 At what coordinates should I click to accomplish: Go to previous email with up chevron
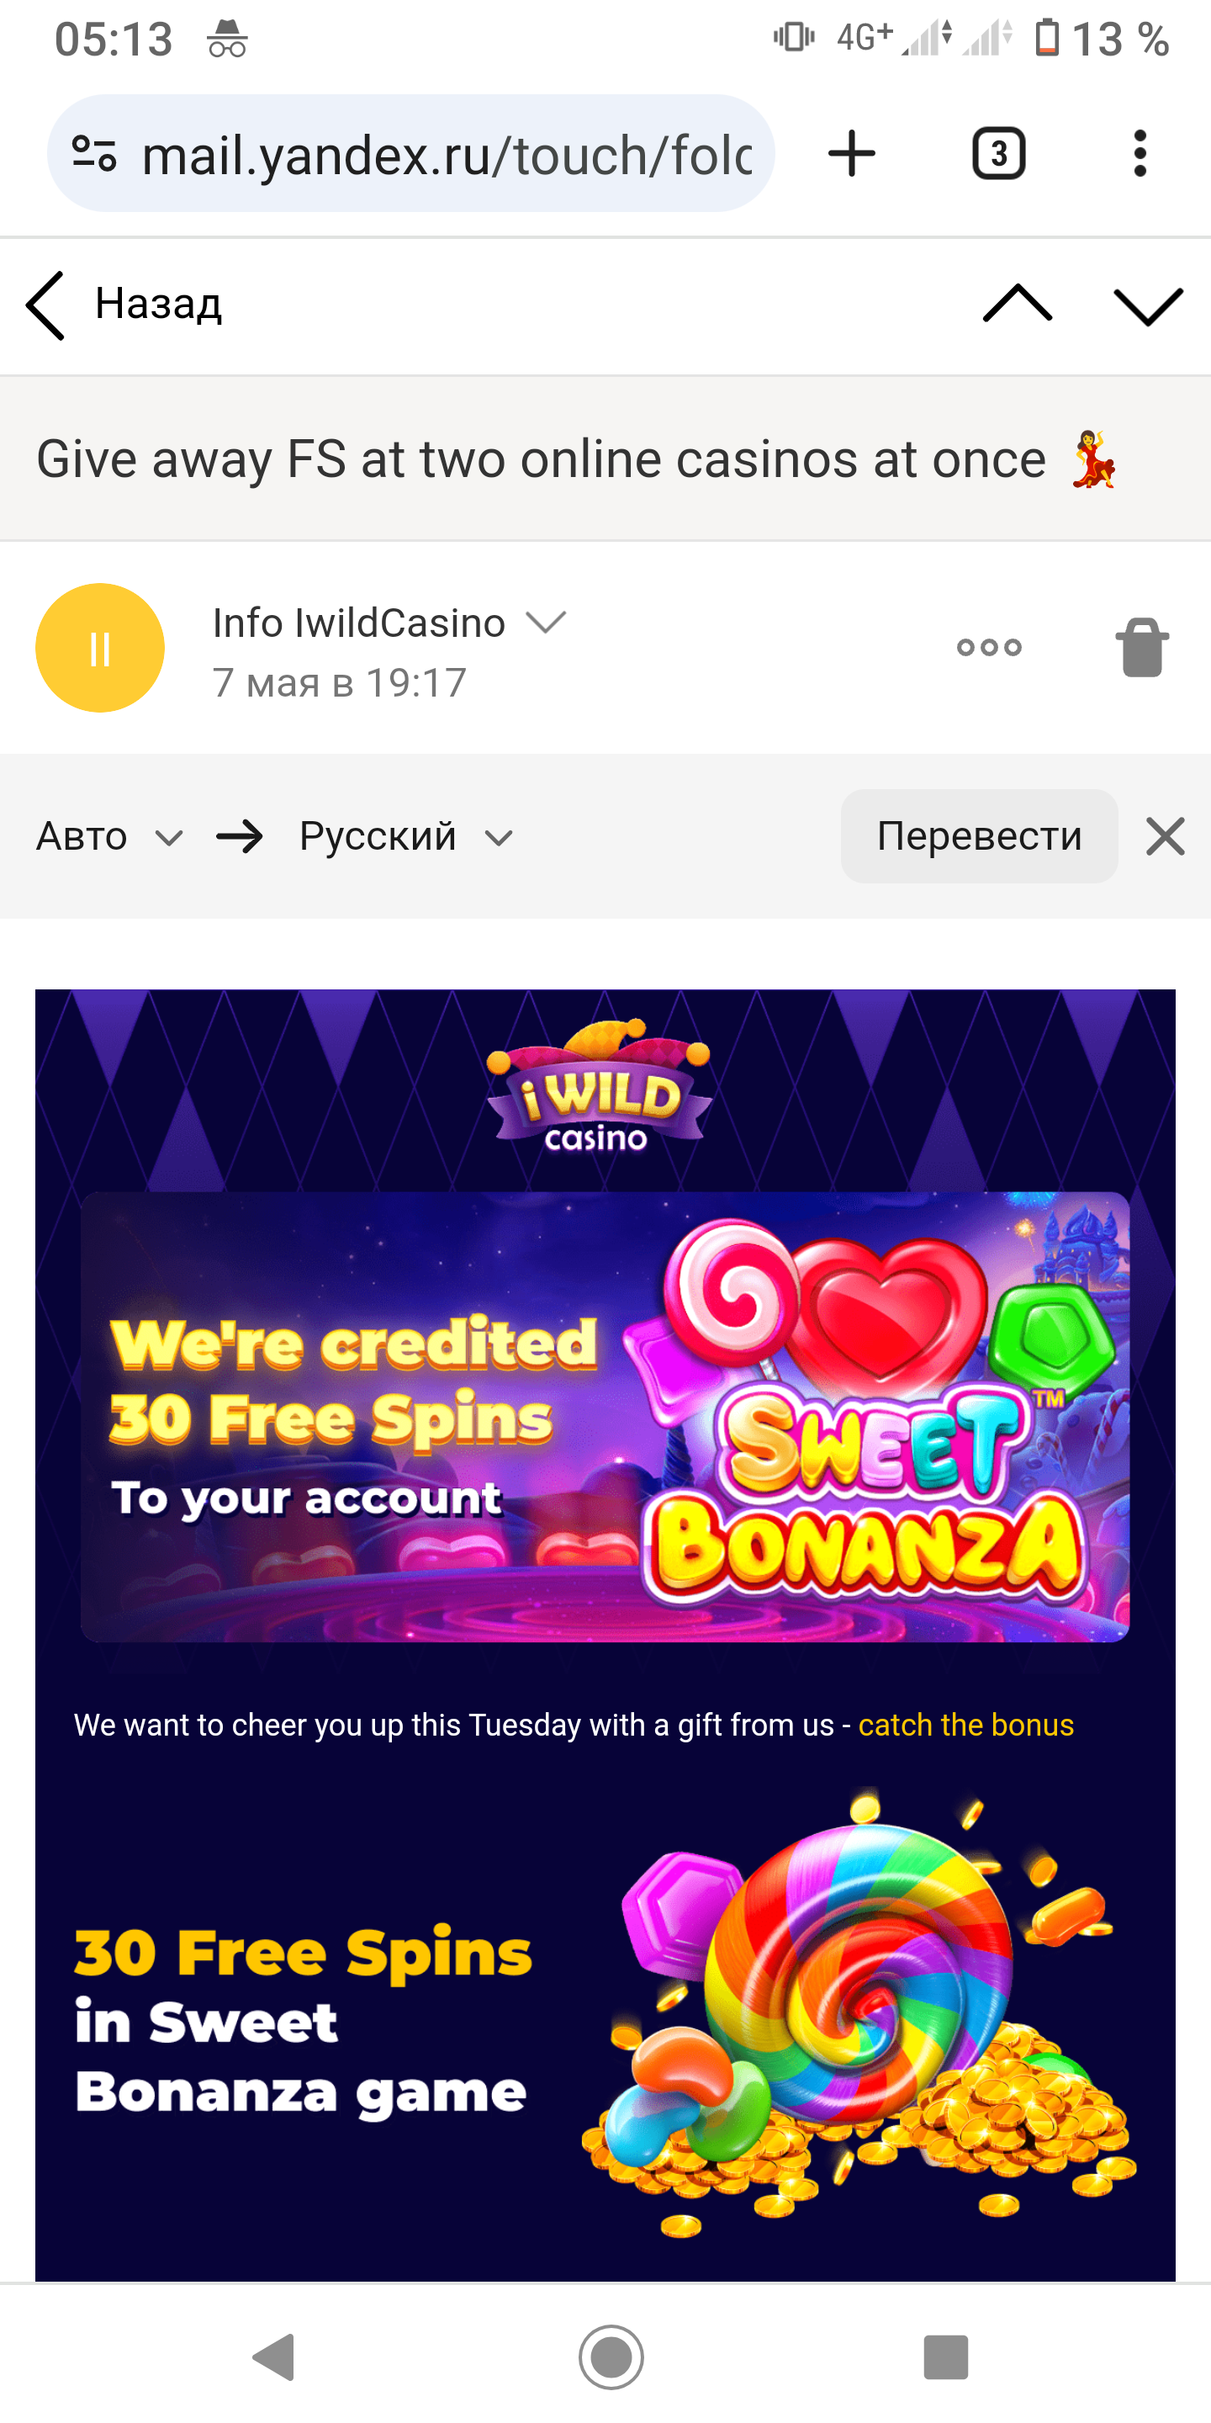(1017, 305)
